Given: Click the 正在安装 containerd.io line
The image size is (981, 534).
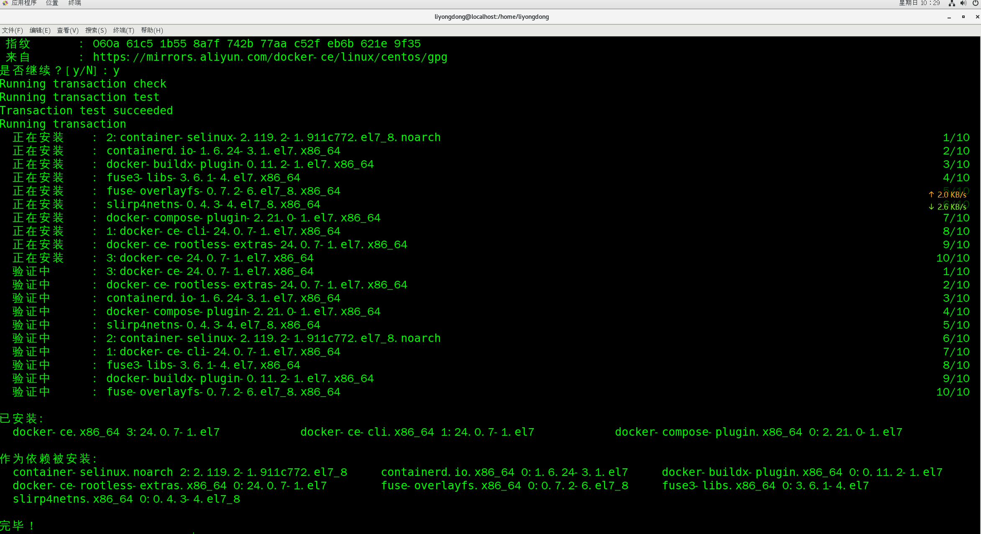Looking at the screenshot, I should [x=491, y=151].
